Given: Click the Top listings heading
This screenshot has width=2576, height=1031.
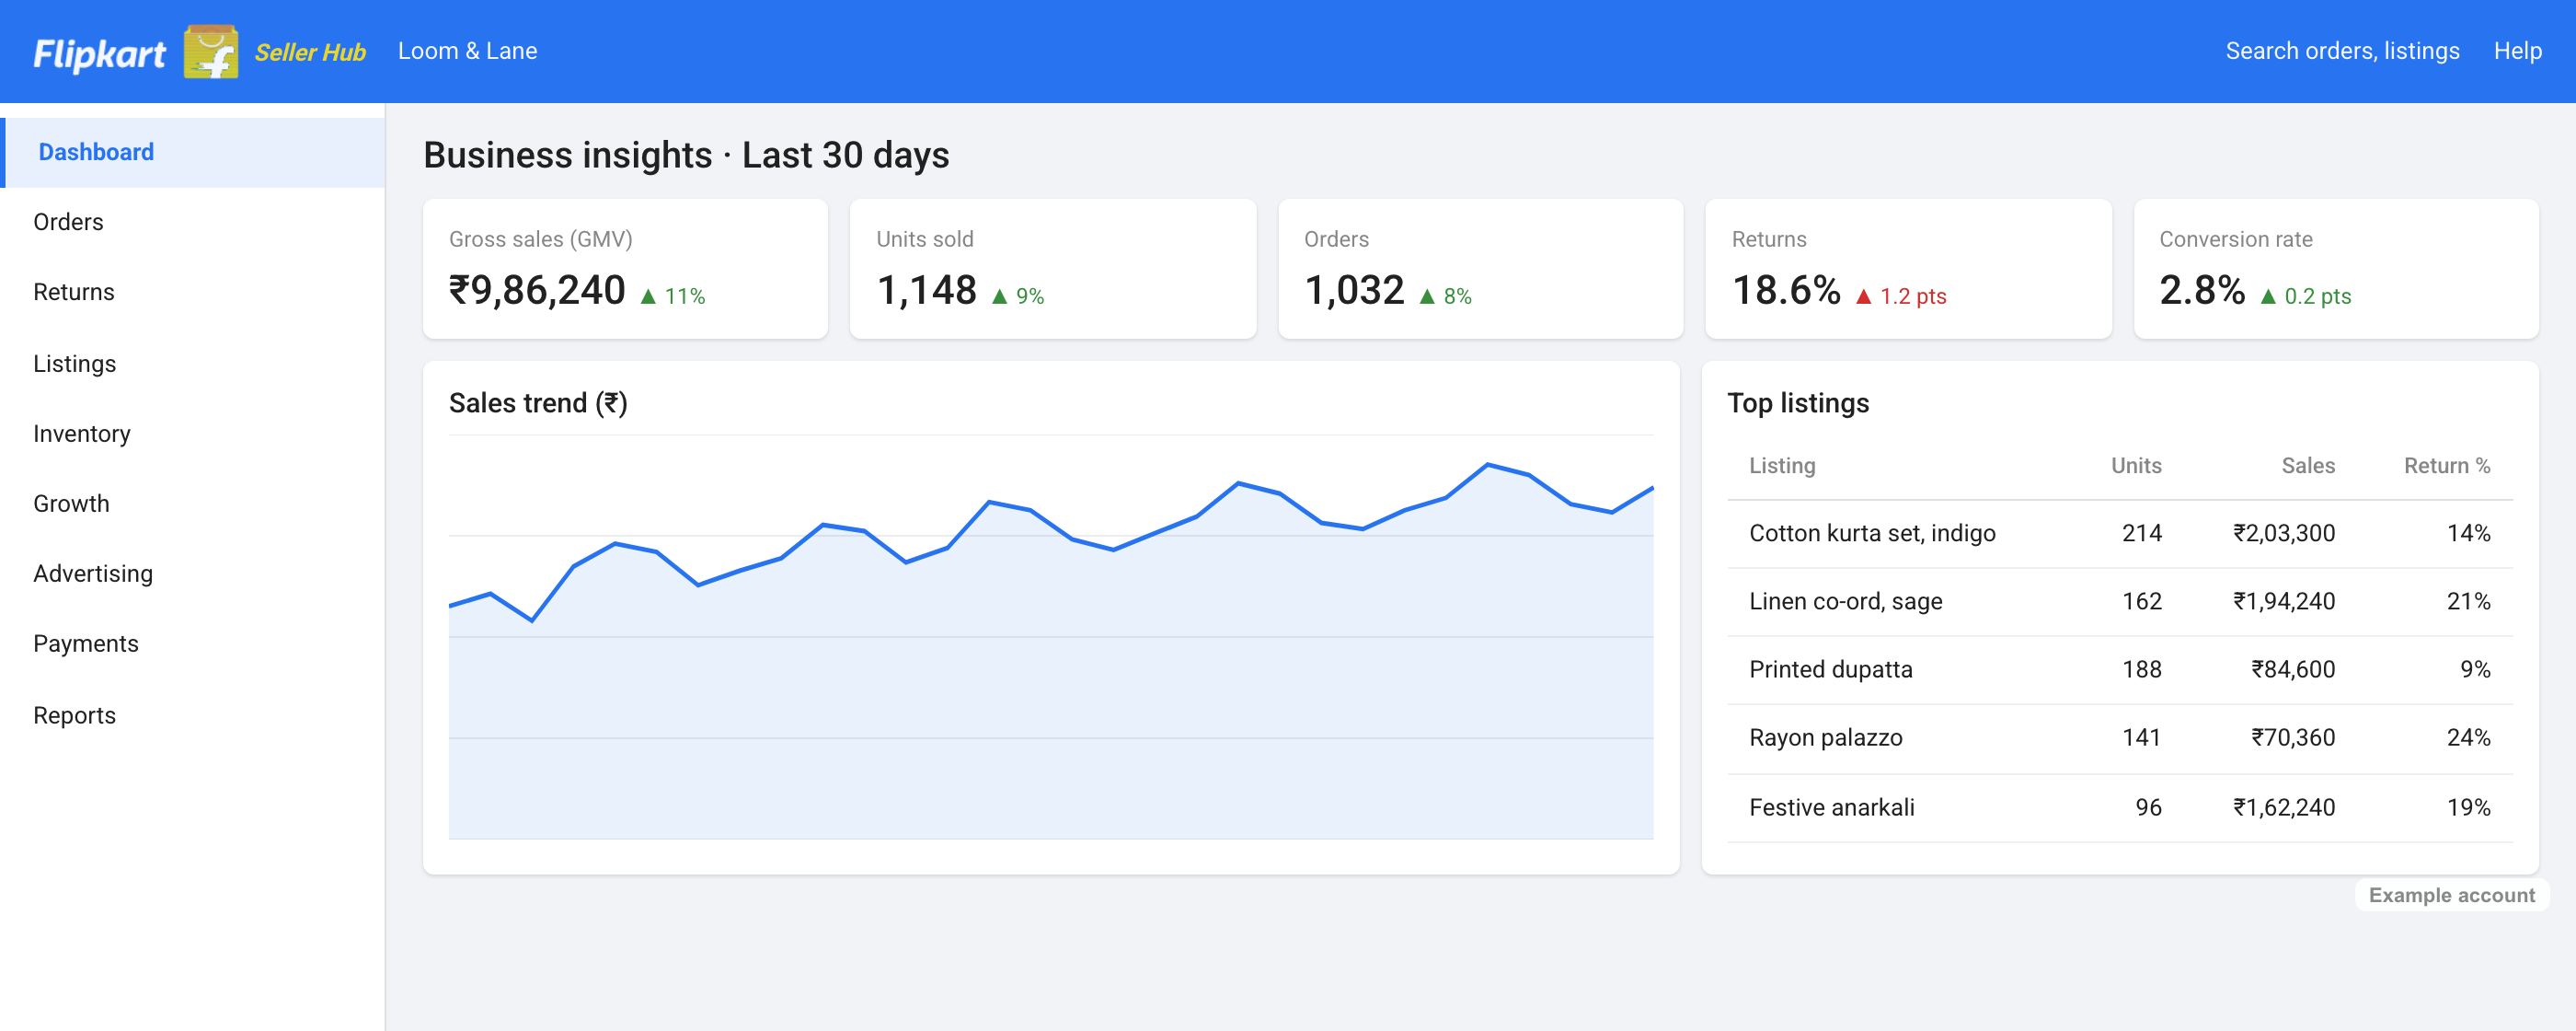Looking at the screenshot, I should click(1798, 403).
